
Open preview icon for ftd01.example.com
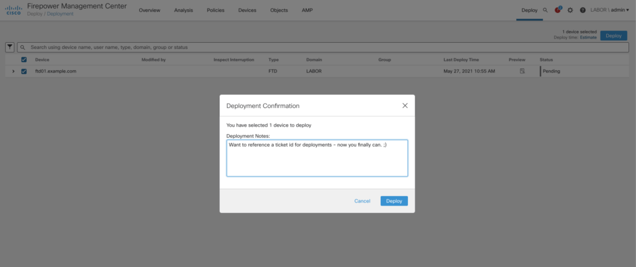tap(522, 71)
